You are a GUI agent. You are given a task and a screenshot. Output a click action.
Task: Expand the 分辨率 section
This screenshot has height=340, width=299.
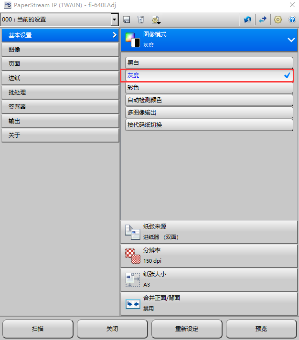(x=209, y=256)
